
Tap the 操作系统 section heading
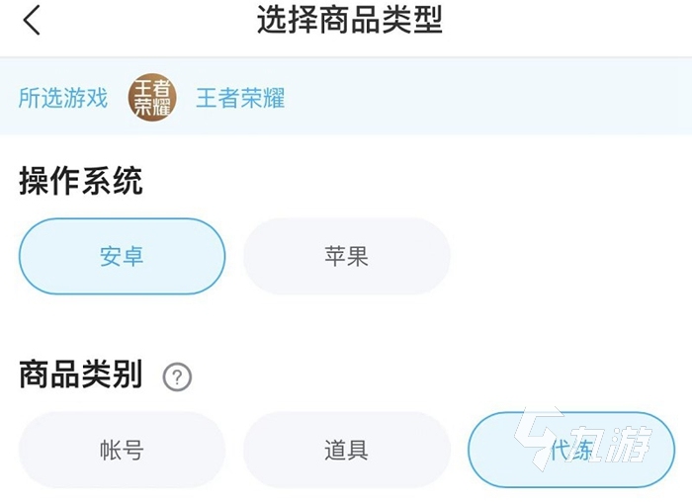click(x=80, y=182)
